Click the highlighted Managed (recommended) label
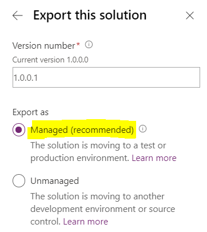The height and width of the screenshot is (232, 207). [82, 130]
